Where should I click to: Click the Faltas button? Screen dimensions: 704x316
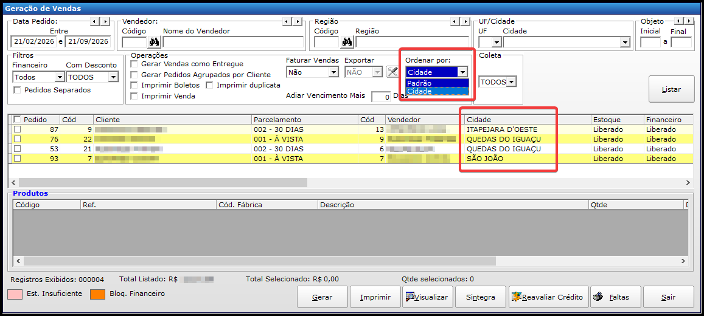(x=616, y=297)
